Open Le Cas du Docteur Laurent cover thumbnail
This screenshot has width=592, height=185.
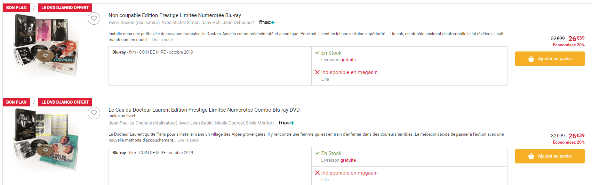(x=46, y=140)
